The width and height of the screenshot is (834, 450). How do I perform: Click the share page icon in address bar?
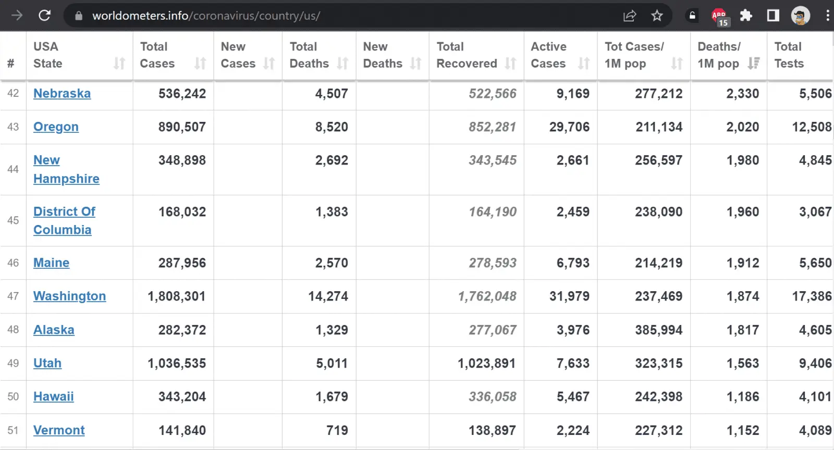point(630,16)
